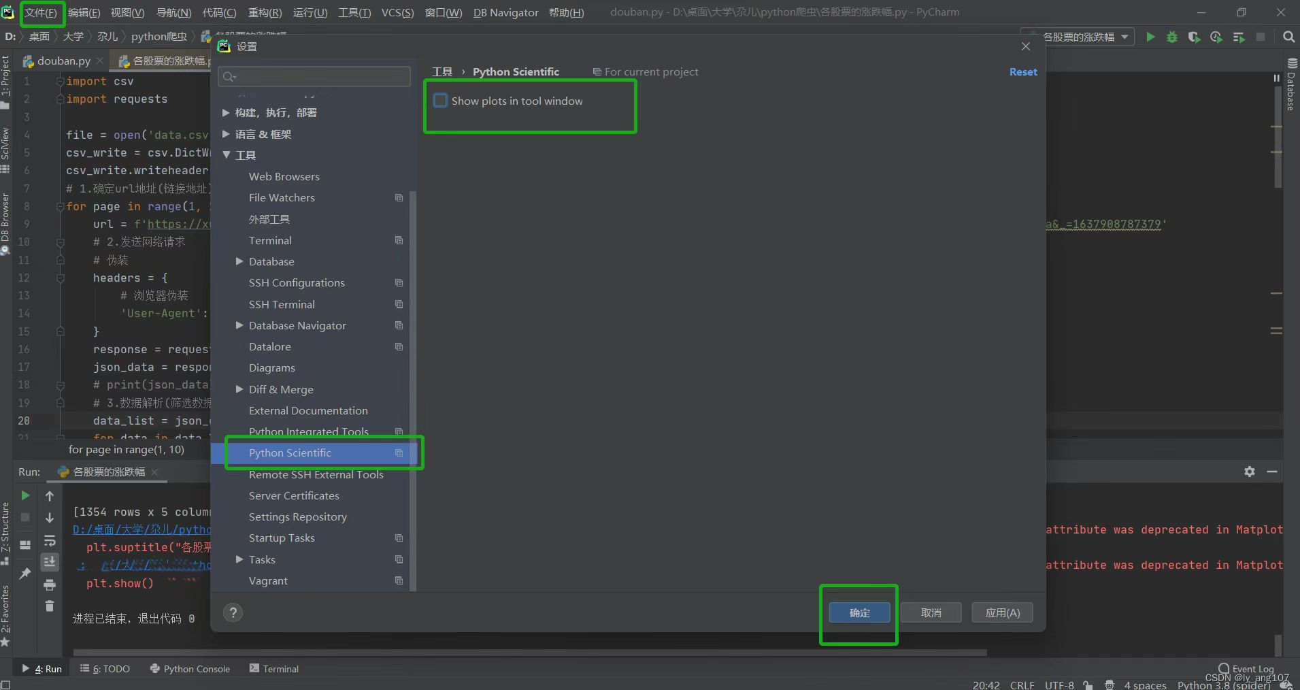Expand the Tasks settings node

[x=239, y=559]
